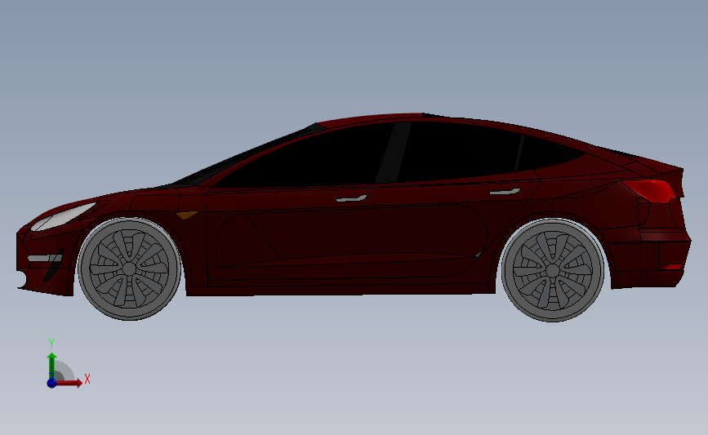The width and height of the screenshot is (708, 435).
Task: Select the rear bumper reflector
Action: [672, 267]
